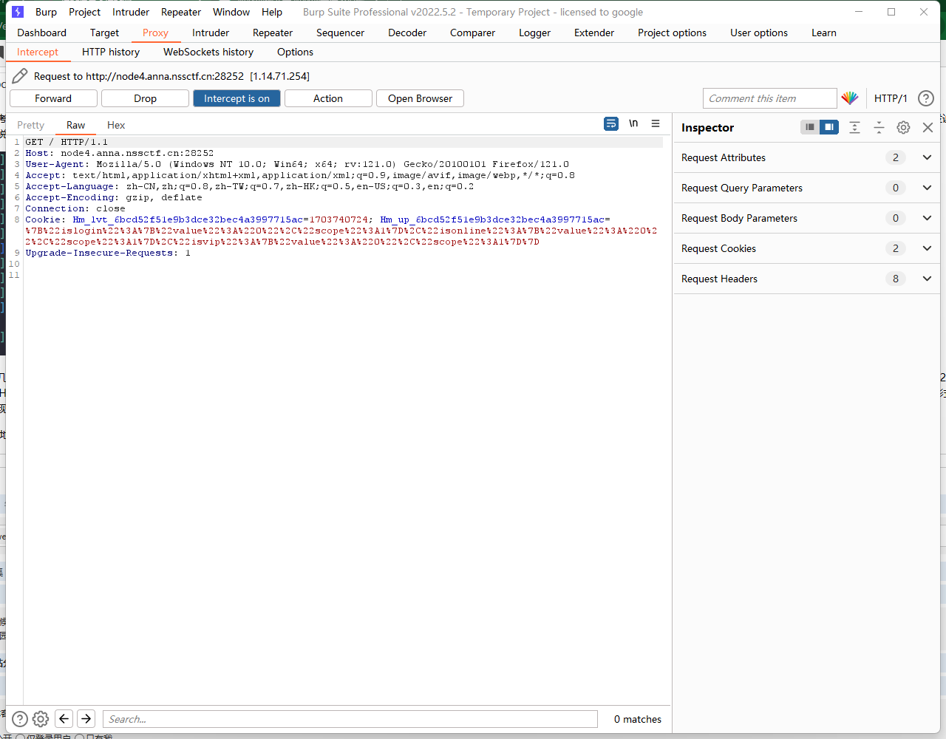Viewport: 946px width, 739px height.
Task: Click the help icon beside HTTP/1
Action: (x=925, y=98)
